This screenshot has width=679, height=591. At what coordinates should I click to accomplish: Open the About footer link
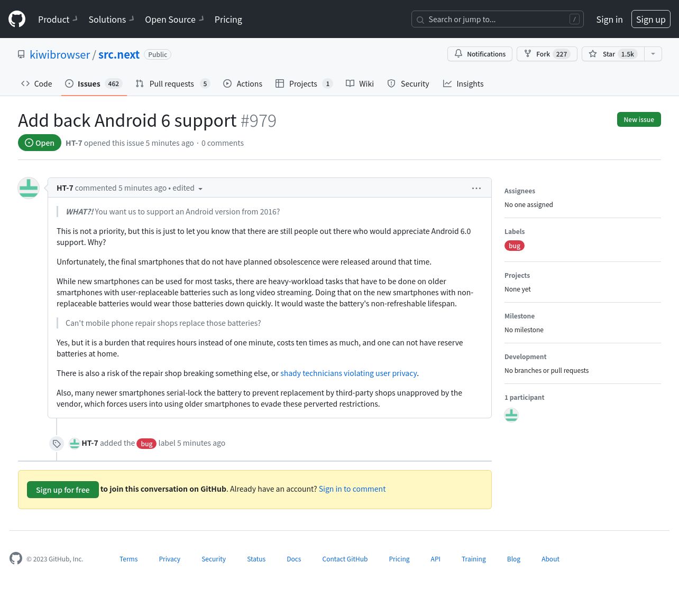(x=550, y=559)
